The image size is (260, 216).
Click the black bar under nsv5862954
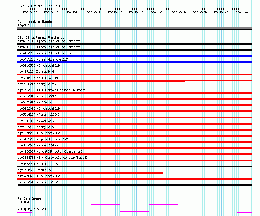(x=134, y=167)
